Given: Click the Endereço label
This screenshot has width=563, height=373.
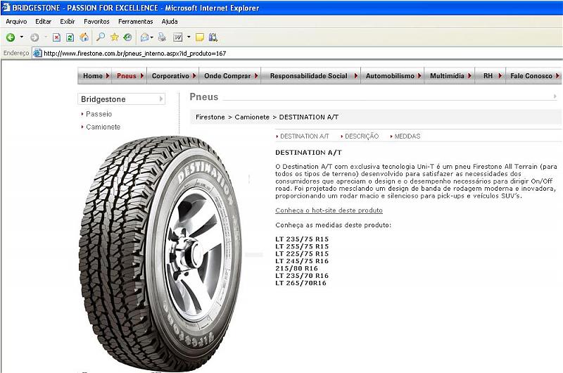Looking at the screenshot, I should click(16, 53).
